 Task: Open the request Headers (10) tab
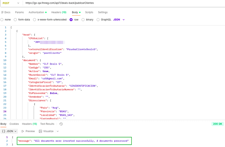point(59,12)
